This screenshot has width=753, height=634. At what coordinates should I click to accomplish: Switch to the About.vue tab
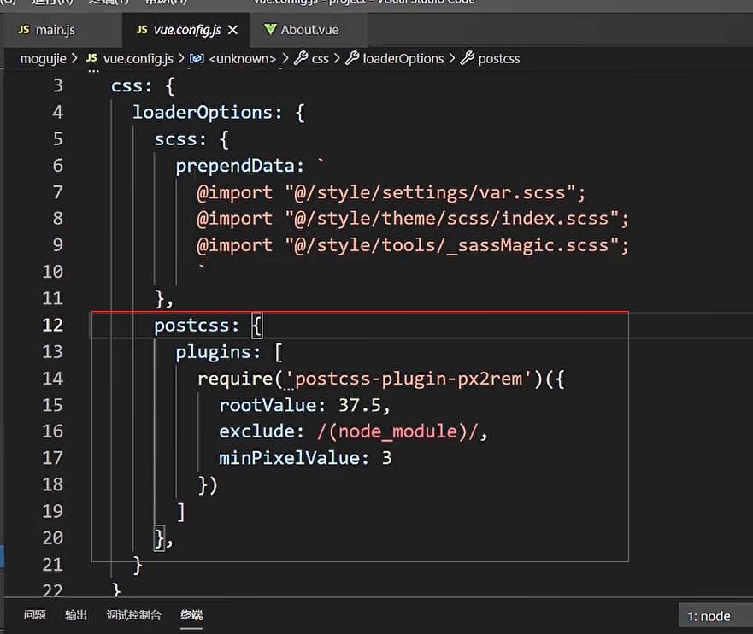(309, 30)
